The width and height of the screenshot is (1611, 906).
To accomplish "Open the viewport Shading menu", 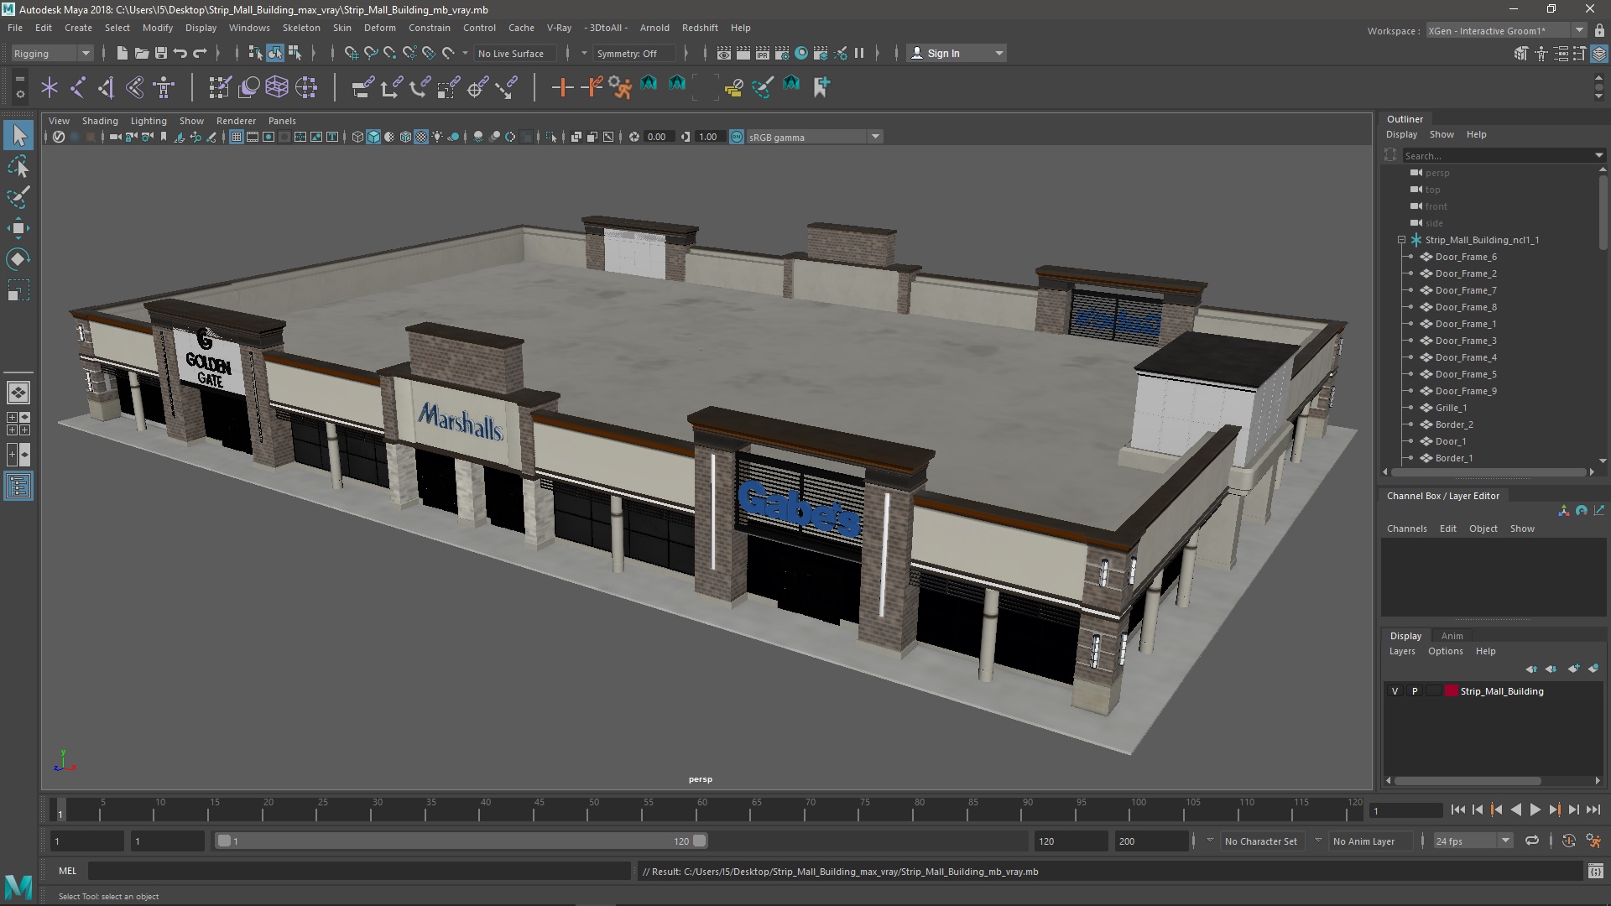I will 100,121.
